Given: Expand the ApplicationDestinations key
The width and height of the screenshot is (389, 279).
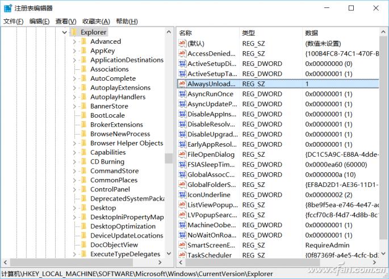Looking at the screenshot, I should (x=74, y=60).
